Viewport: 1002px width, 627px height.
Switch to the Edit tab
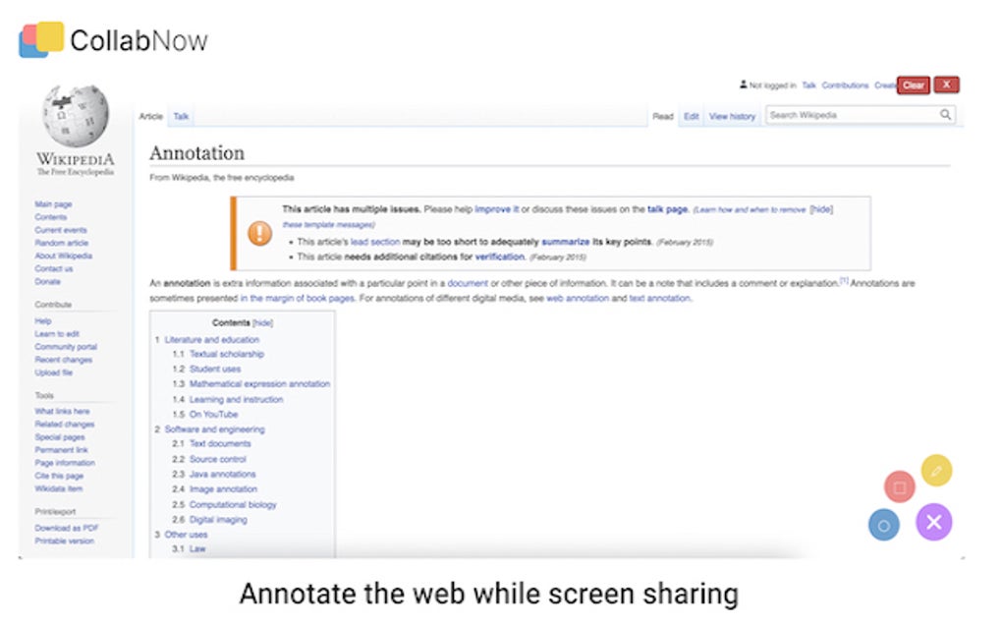pyautogui.click(x=691, y=115)
